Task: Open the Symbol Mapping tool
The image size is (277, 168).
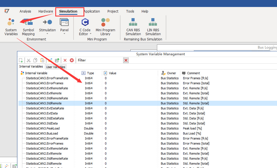Action: pos(28,27)
